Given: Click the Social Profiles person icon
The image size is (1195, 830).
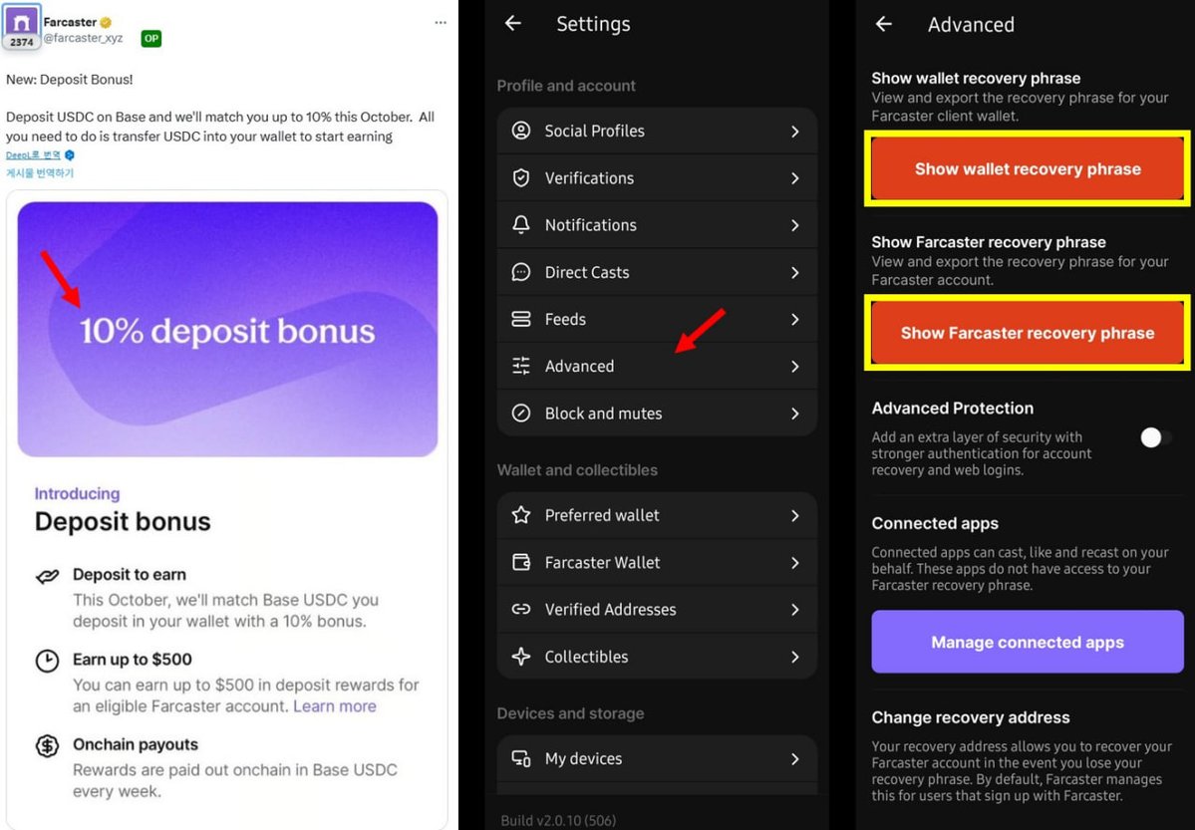Looking at the screenshot, I should click(x=521, y=131).
